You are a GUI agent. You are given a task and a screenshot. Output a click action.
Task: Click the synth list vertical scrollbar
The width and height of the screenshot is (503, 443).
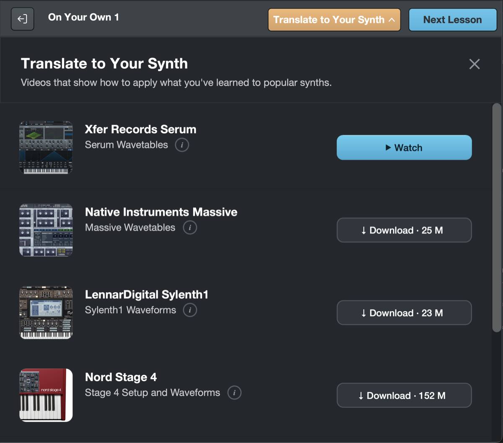point(497,218)
